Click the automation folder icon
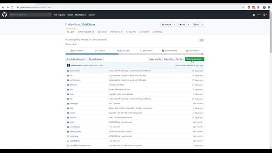 (x=68, y=71)
